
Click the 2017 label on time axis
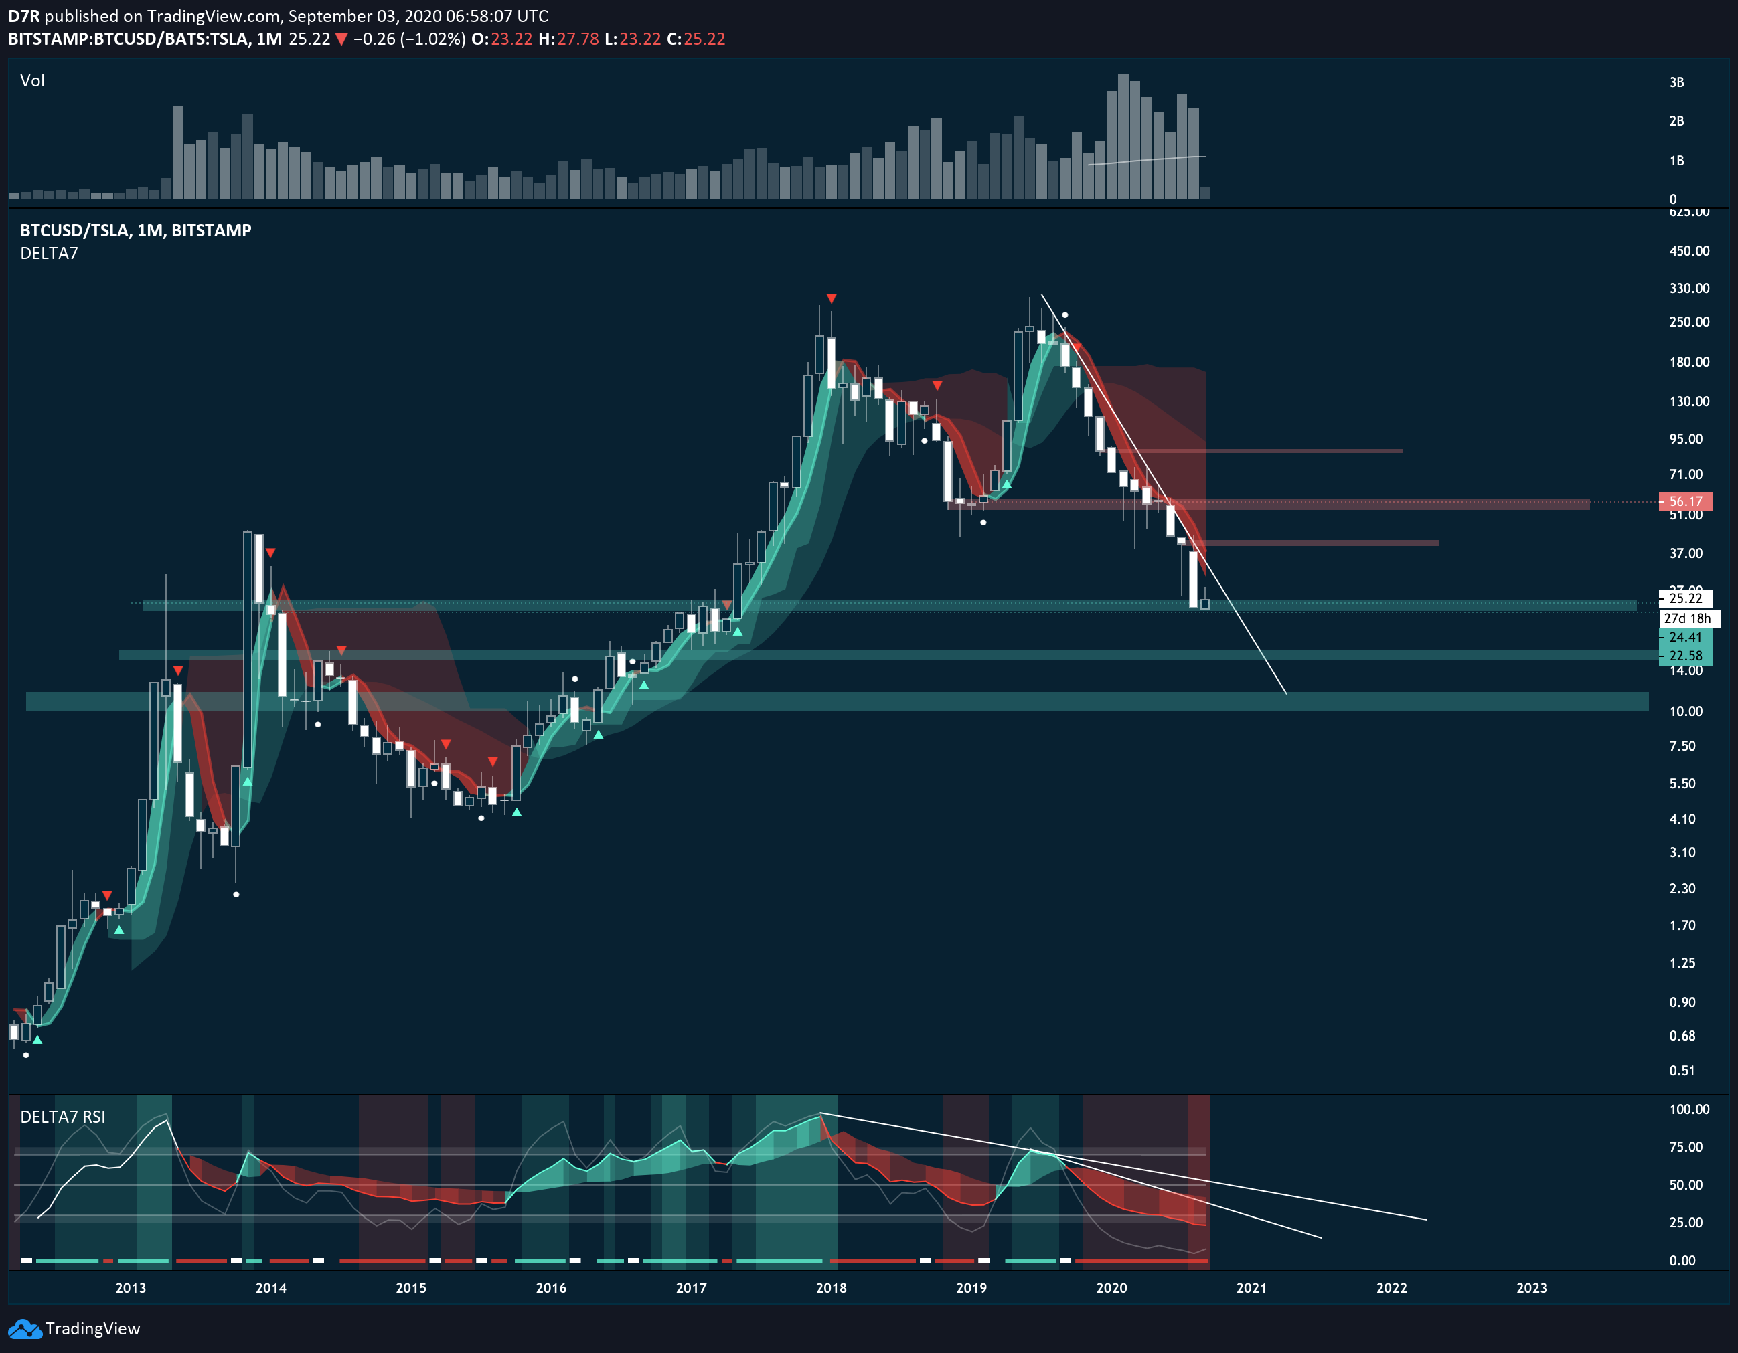point(691,1288)
